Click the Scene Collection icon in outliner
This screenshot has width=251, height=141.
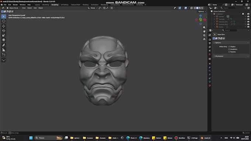point(212,11)
